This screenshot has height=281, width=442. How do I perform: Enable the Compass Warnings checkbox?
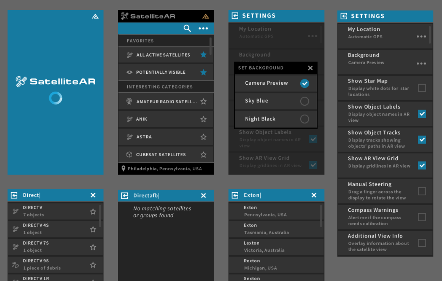(422, 217)
